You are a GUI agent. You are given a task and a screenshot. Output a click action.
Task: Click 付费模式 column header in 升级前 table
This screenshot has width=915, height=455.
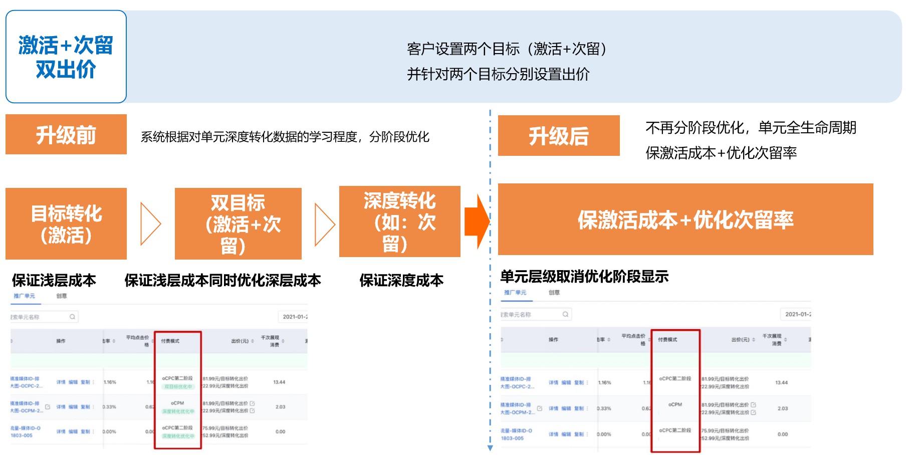(170, 341)
